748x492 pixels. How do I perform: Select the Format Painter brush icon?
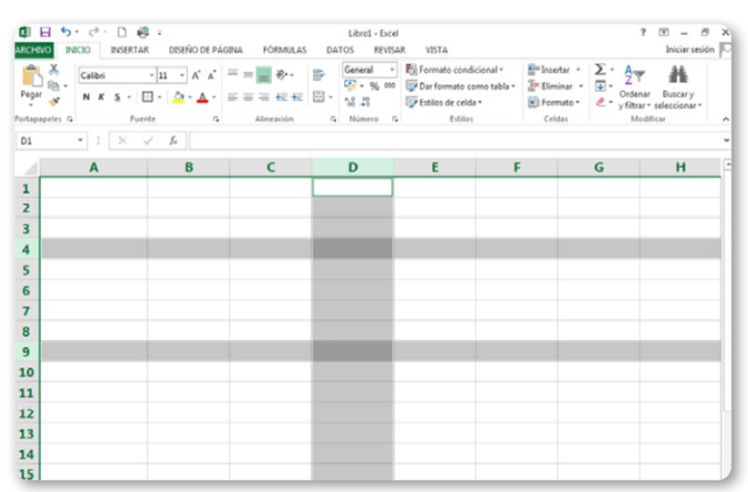pyautogui.click(x=53, y=101)
